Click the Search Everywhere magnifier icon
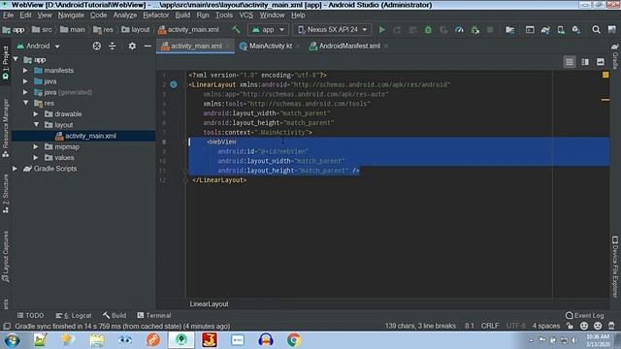 click(596, 30)
